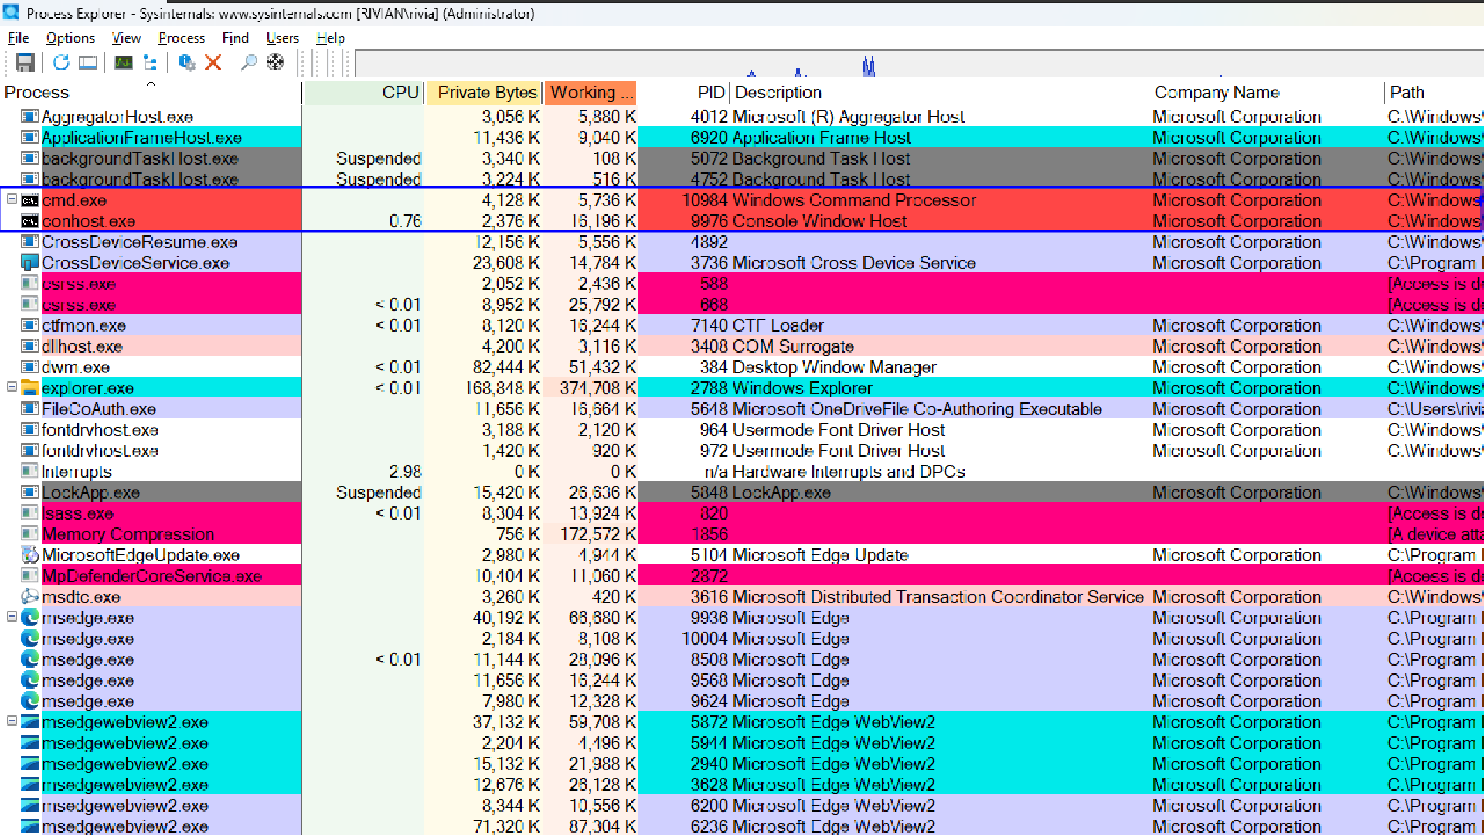Open the System Information graph icon
Viewport: 1484px width, 835px height.
coord(123,63)
